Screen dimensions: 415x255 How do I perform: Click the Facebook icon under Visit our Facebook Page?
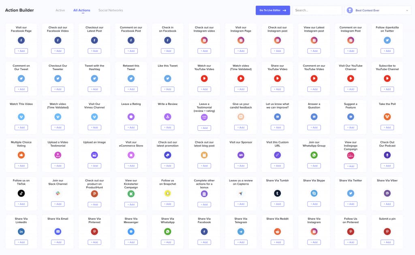tap(21, 40)
